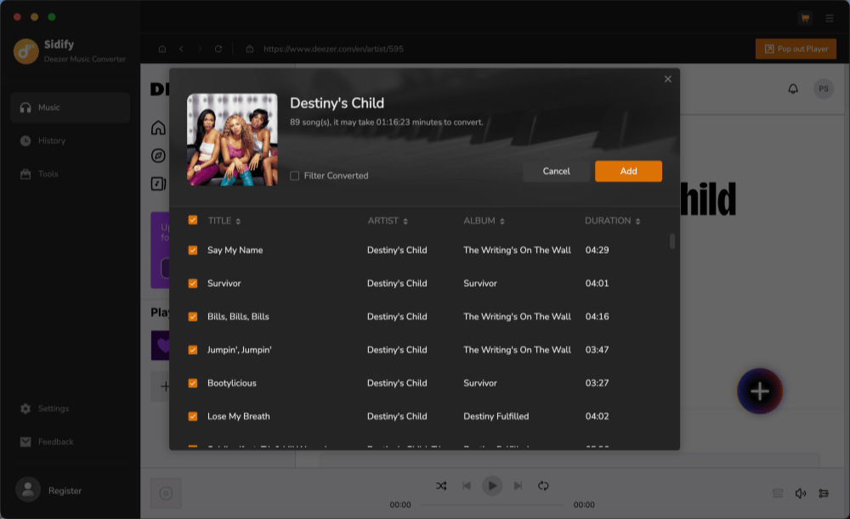Click the shopping cart icon in title bar

[x=805, y=18]
